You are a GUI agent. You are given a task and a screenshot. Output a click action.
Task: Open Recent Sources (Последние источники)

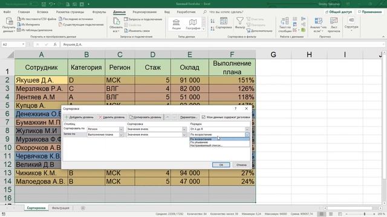(76, 19)
